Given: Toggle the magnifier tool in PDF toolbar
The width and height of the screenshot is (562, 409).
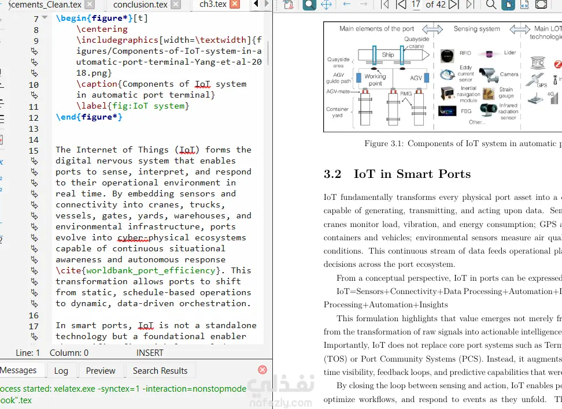Looking at the screenshot, I should click(309, 4).
